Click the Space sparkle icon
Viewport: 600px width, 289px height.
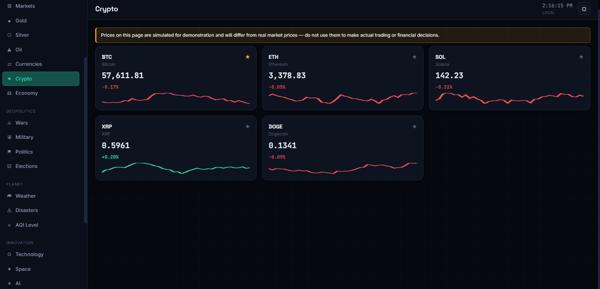[9, 269]
